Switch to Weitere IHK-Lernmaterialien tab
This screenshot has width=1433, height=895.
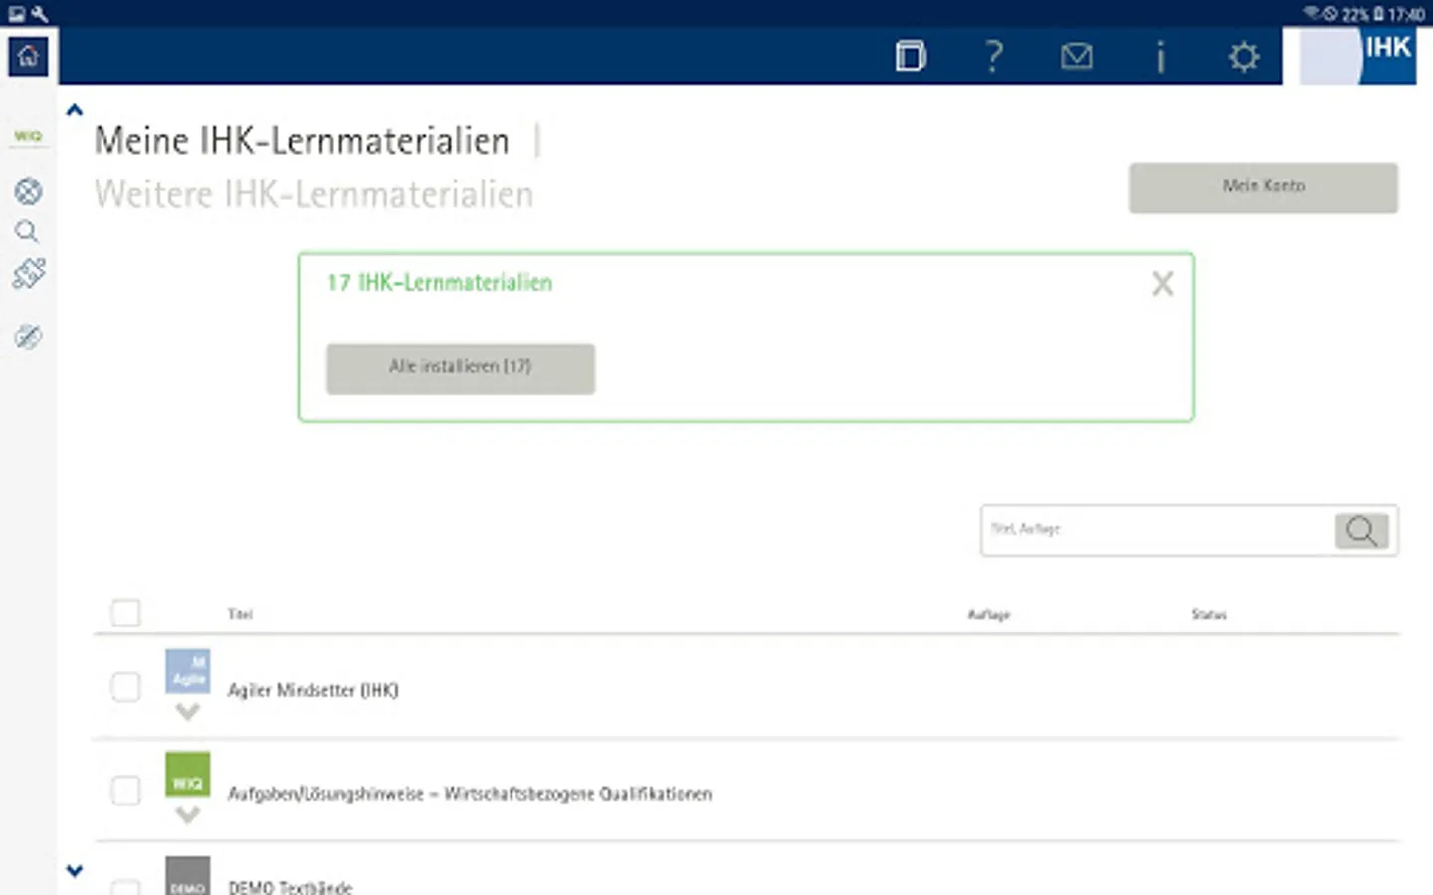coord(313,194)
